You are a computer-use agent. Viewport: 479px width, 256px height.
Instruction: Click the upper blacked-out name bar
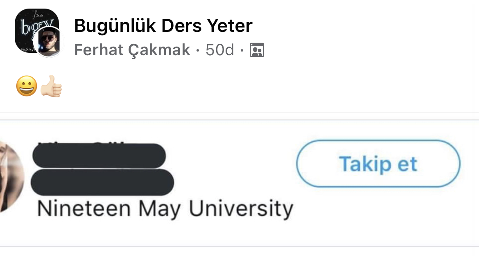click(x=98, y=156)
